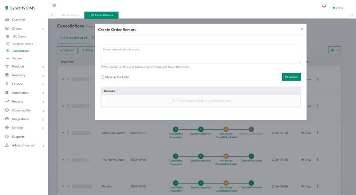Click the Integrations icon in sidebar
Screen dimensions: 356x195
click(x=7, y=119)
